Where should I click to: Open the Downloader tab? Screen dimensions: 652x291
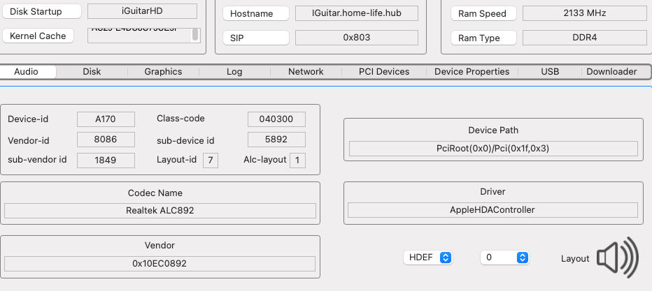click(x=611, y=72)
